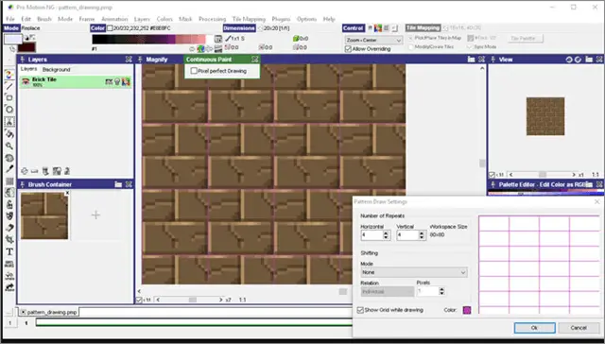Open folder icon in Brush Container header

pos(118,184)
